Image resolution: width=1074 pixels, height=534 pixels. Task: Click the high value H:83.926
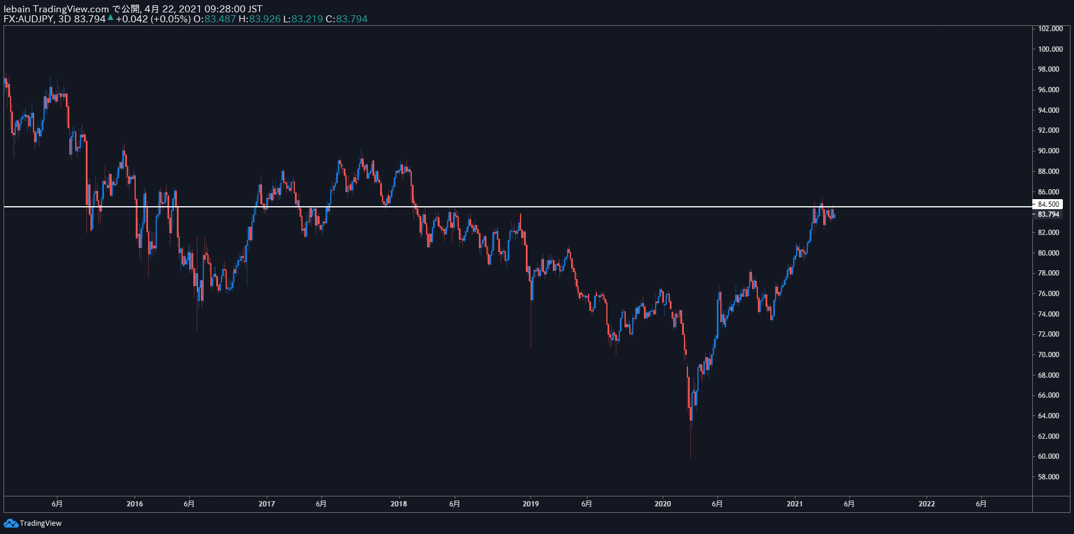(260, 19)
